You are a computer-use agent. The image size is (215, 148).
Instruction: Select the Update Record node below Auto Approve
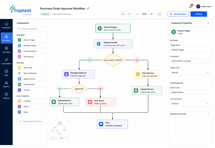[x=147, y=91]
